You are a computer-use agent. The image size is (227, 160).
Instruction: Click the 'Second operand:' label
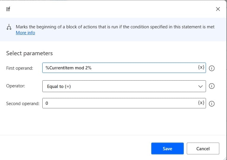(23, 104)
